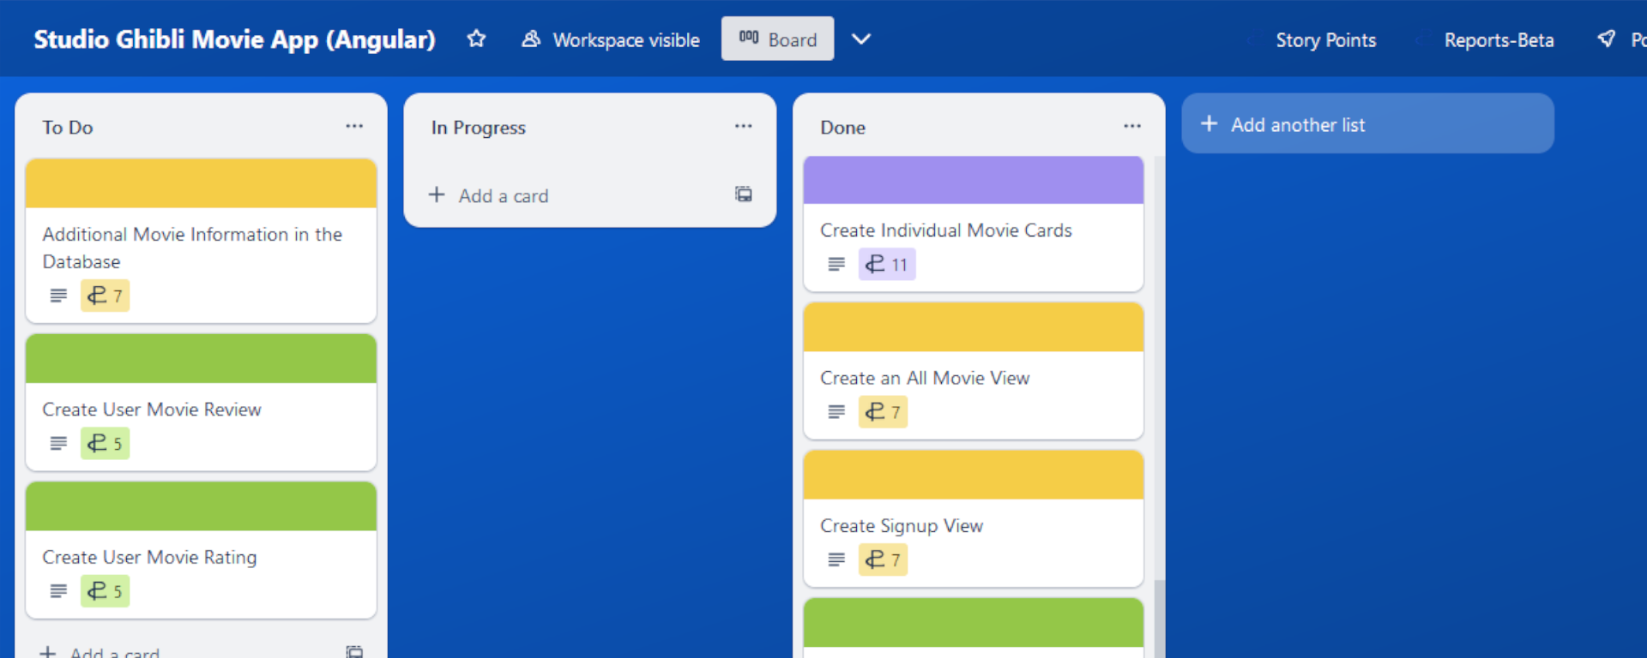Click yellow cover of Create an All Movie View
This screenshot has height=658, width=1647.
(974, 327)
